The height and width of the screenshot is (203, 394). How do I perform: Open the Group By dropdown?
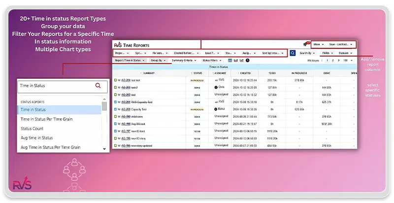tap(158, 60)
